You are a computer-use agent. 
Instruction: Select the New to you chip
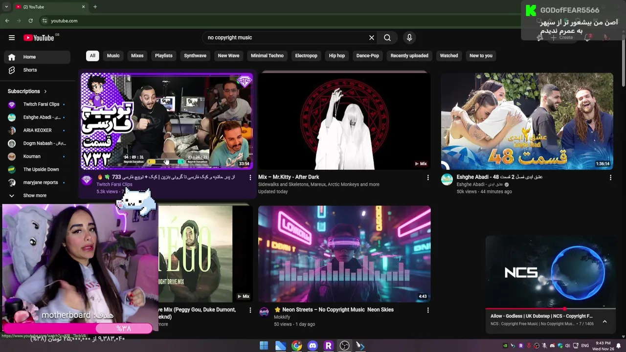tap(481, 56)
